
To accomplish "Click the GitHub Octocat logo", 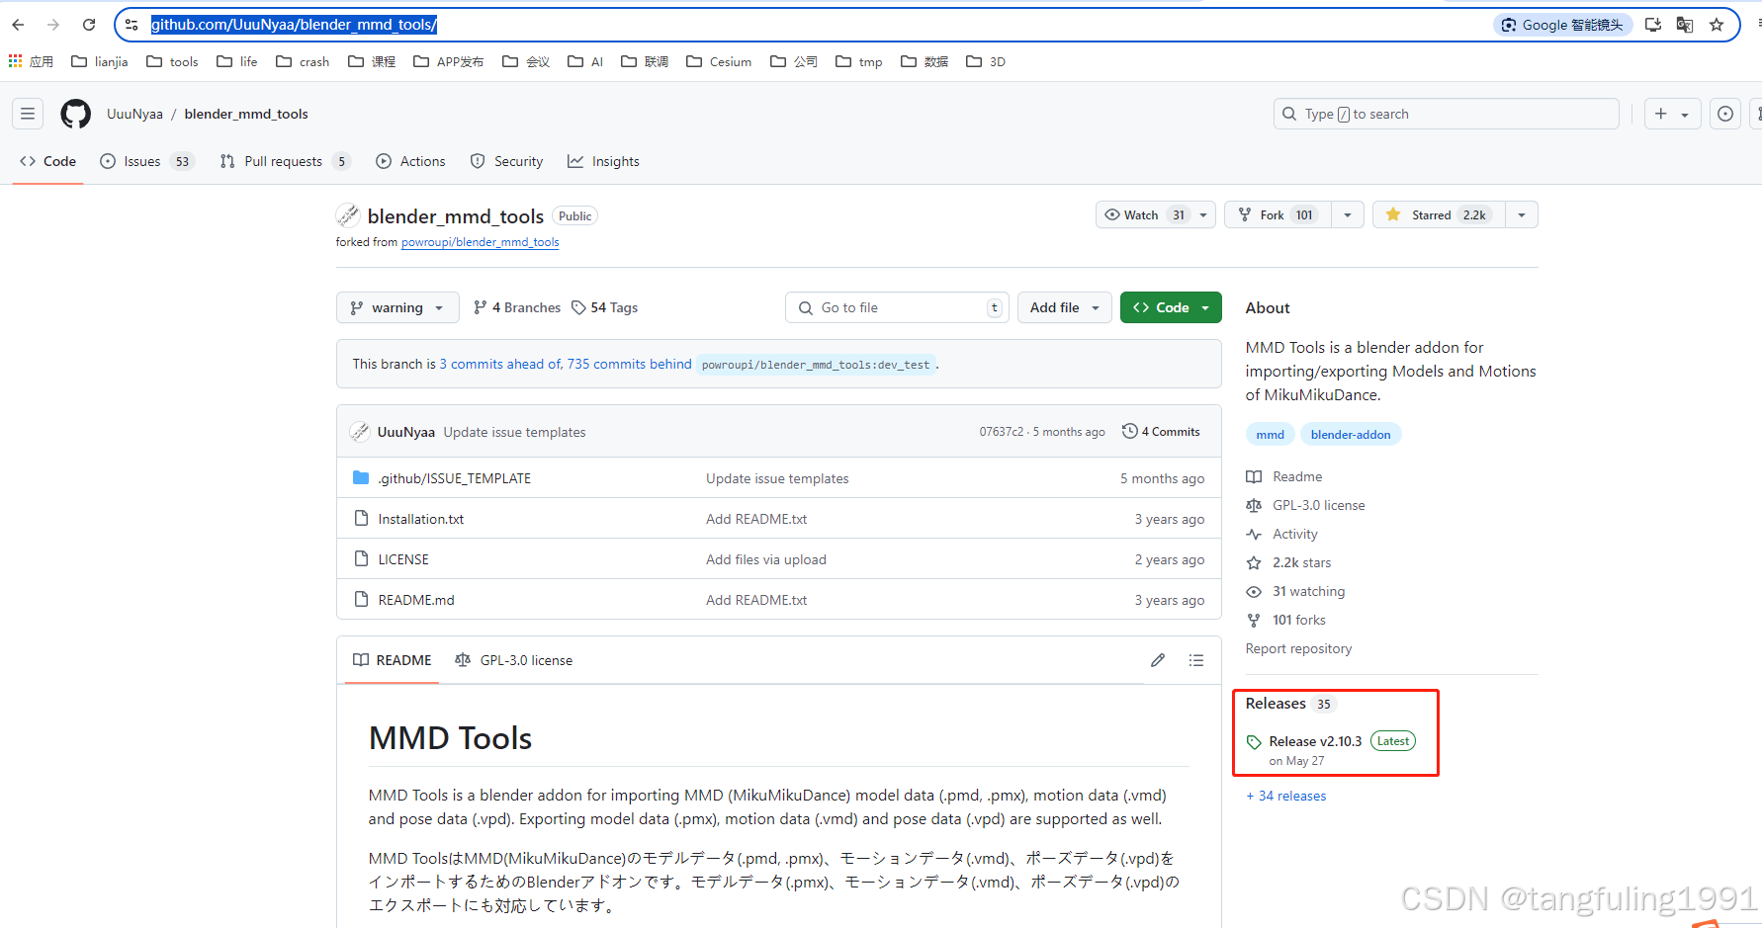I will click(x=75, y=114).
